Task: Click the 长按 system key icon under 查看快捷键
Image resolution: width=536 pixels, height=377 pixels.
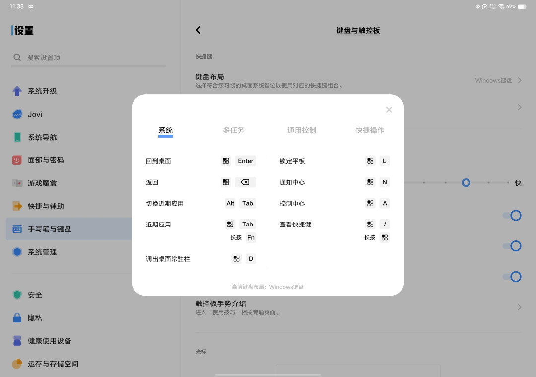Action: click(x=385, y=238)
